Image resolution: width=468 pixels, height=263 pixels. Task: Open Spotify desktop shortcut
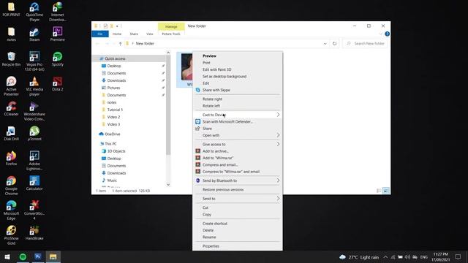[57, 59]
